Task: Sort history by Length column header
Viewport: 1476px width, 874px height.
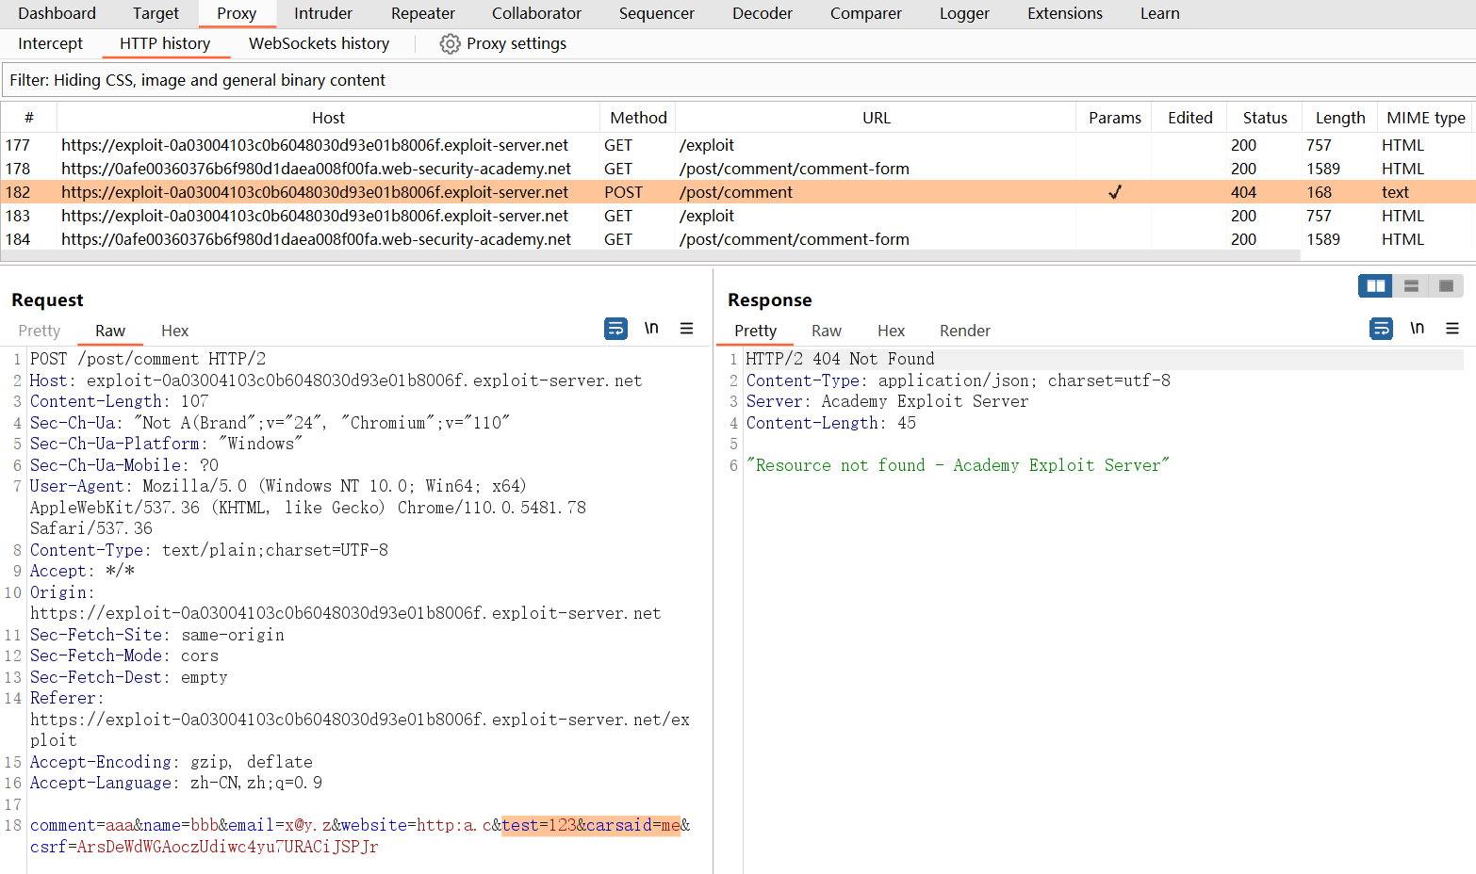Action: (1339, 118)
